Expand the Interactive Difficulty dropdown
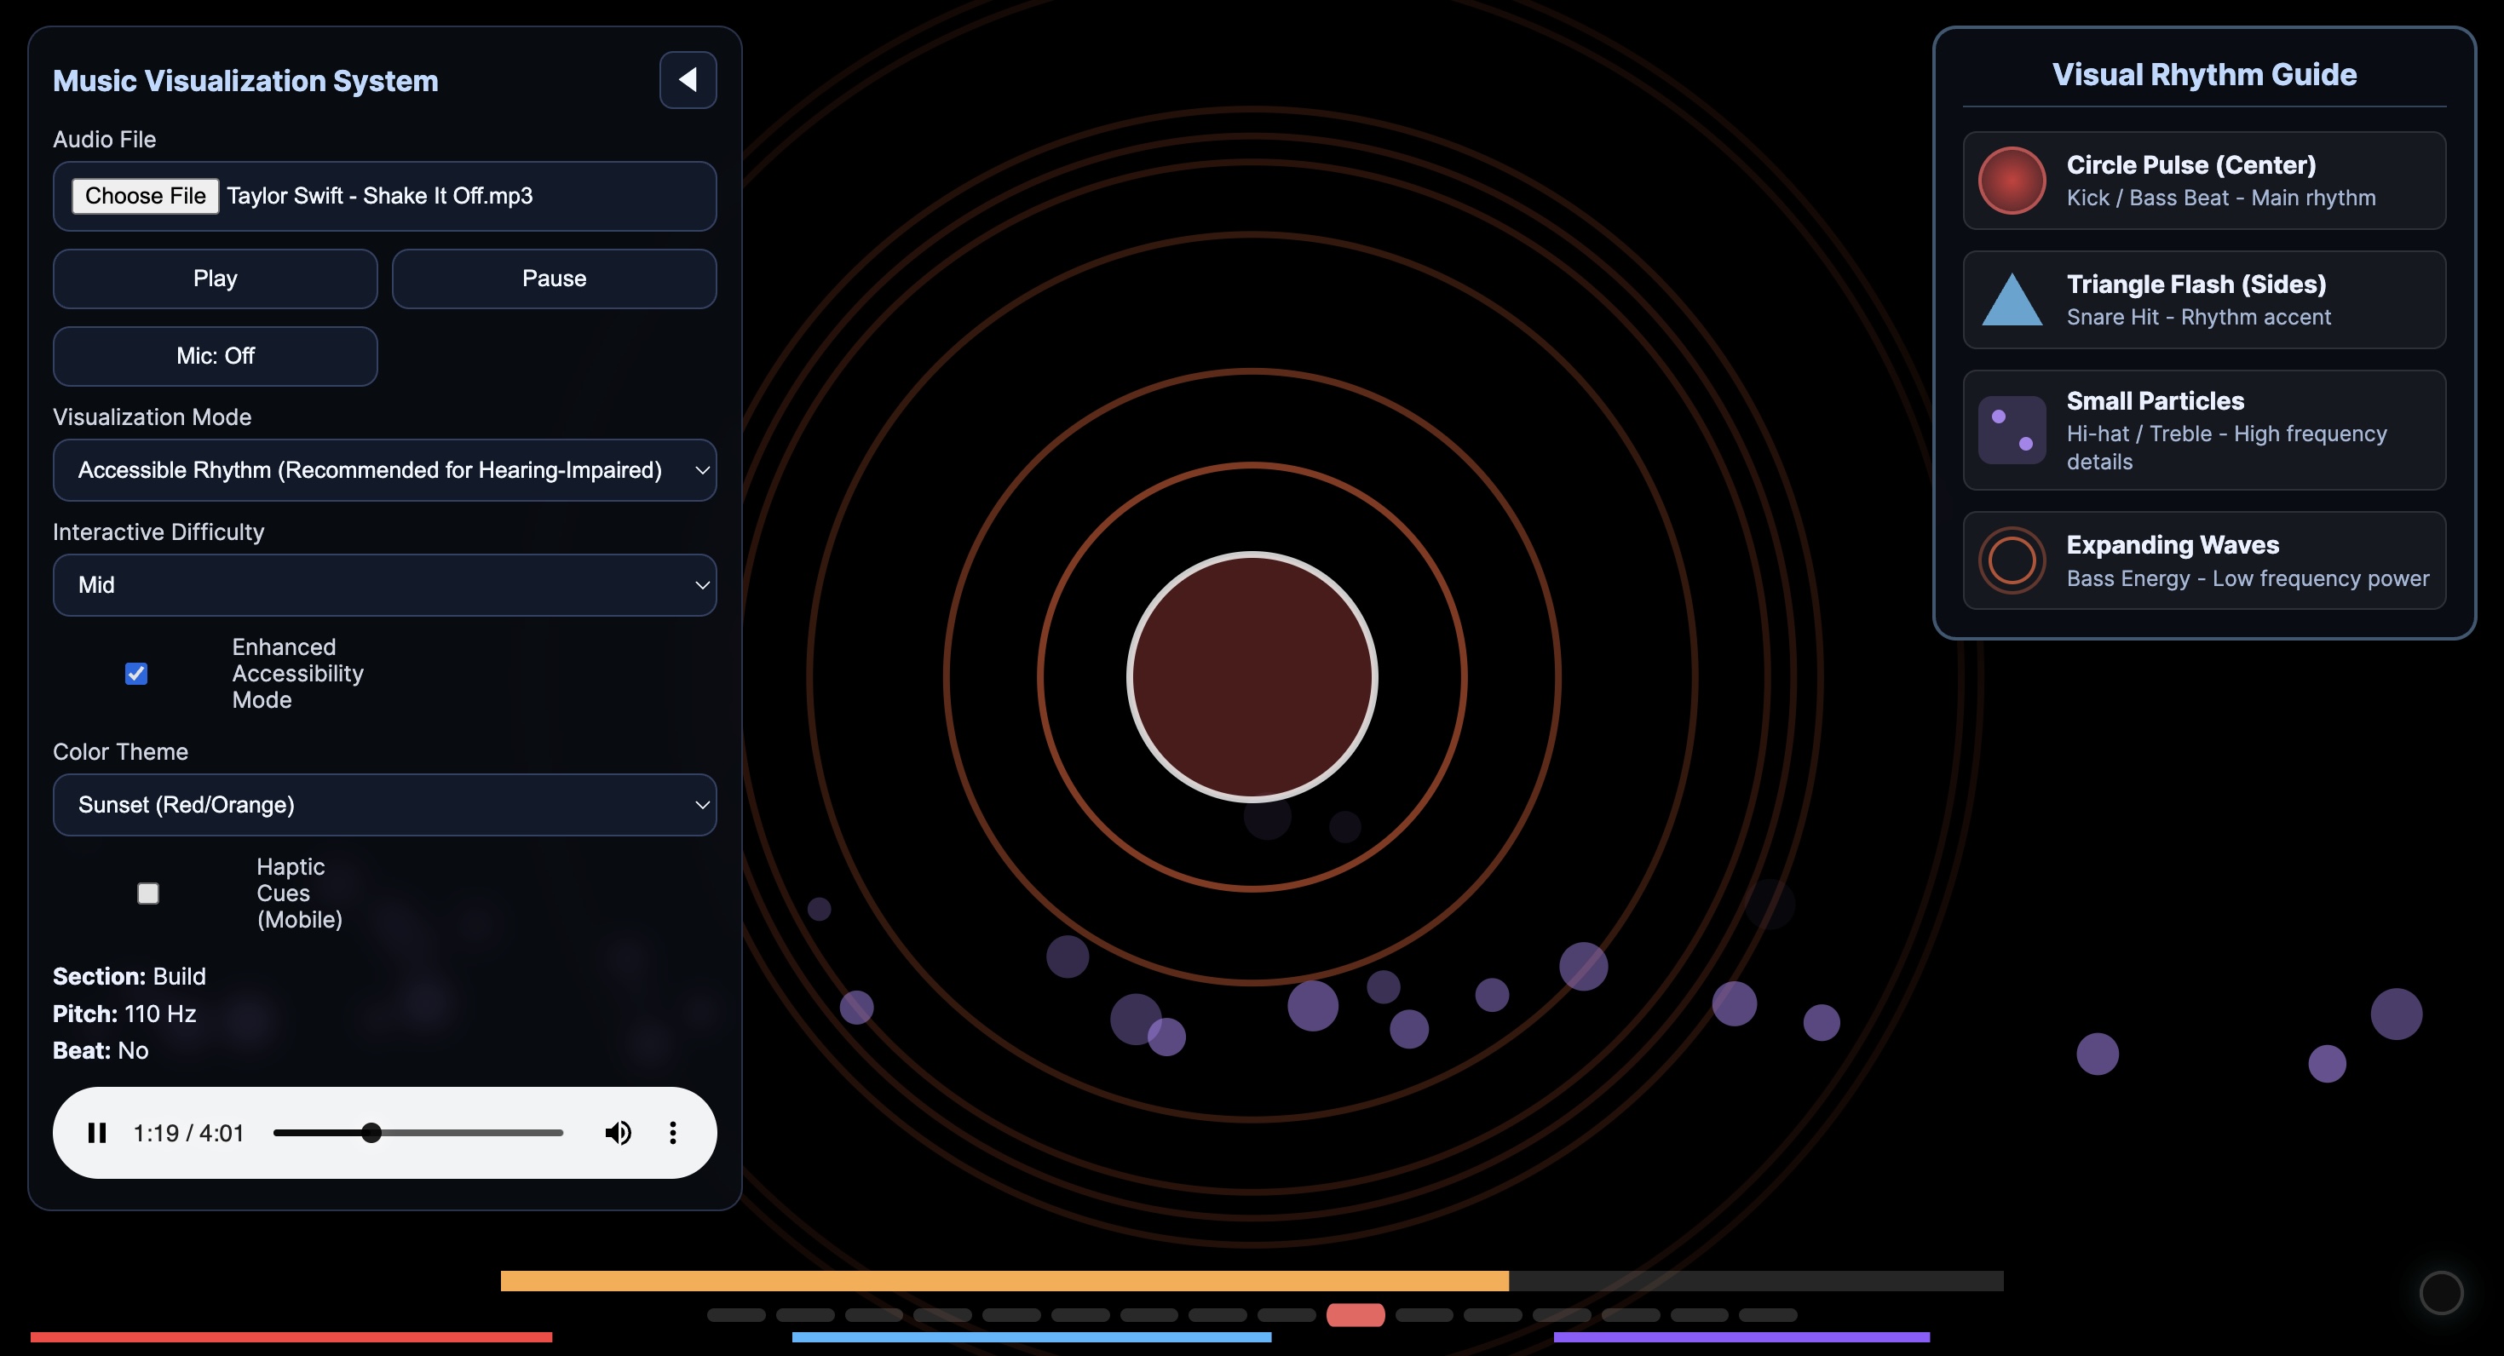 tap(384, 585)
